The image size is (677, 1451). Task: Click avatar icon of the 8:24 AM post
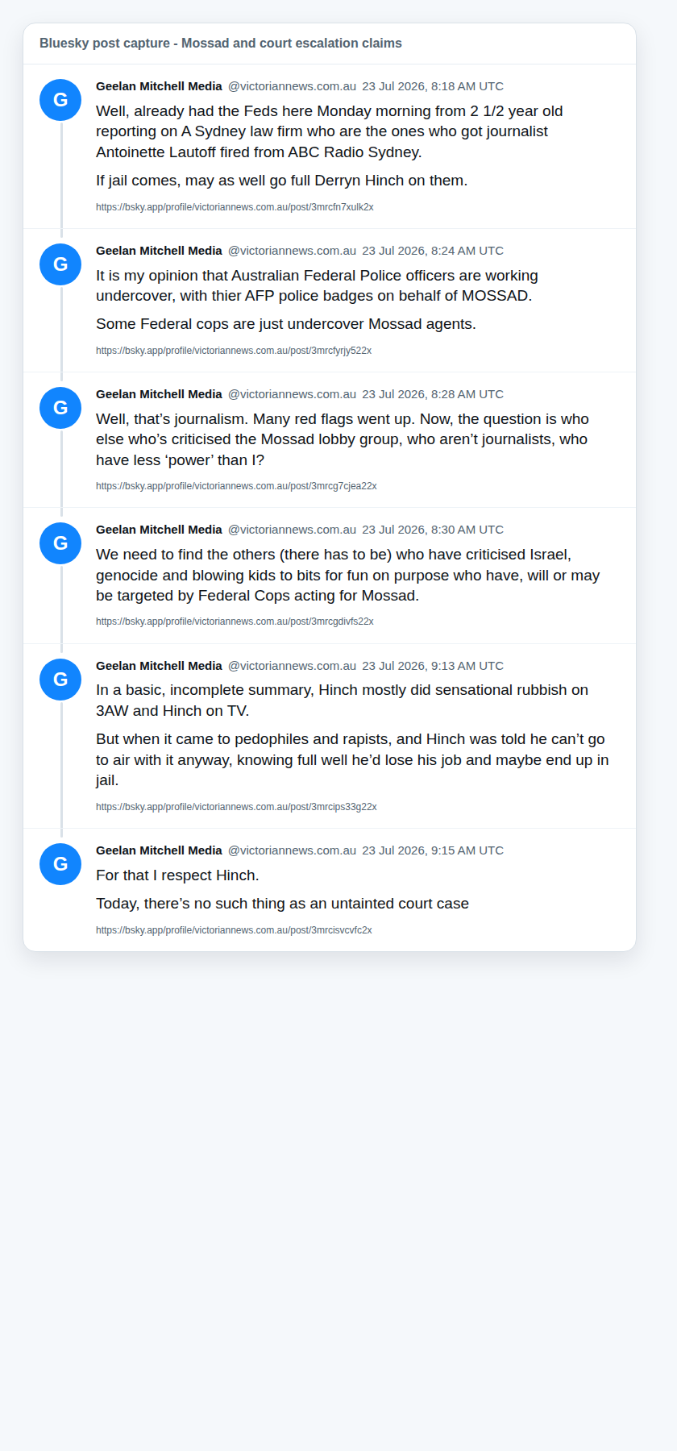coord(60,264)
